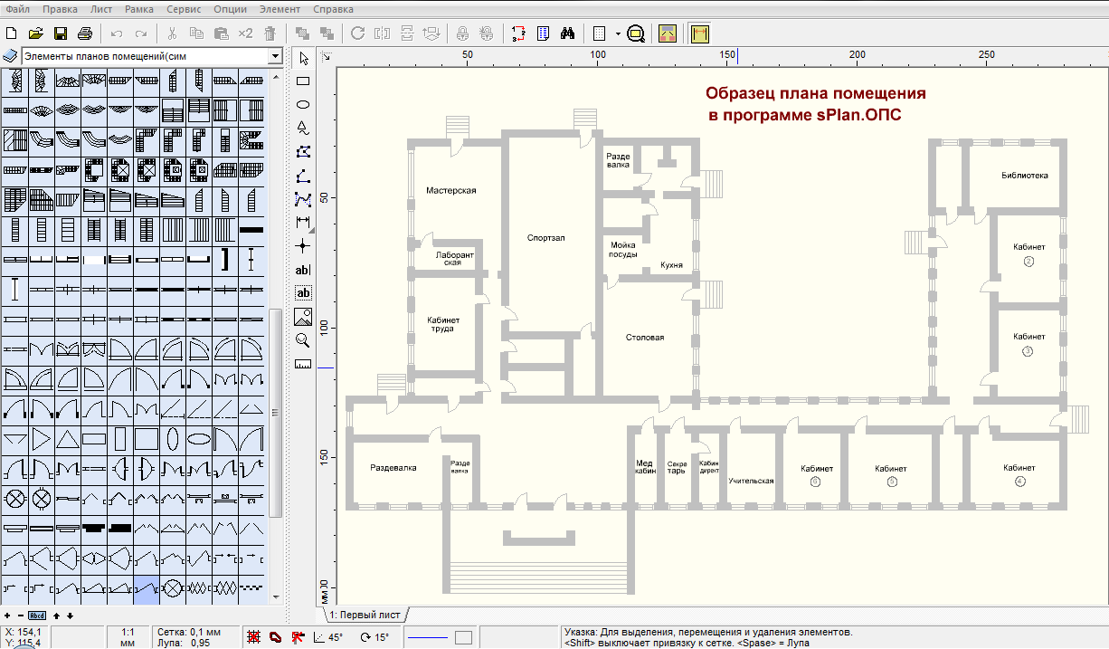Open the Сервис menu
Screen dimensions: 1109x649
tap(185, 8)
